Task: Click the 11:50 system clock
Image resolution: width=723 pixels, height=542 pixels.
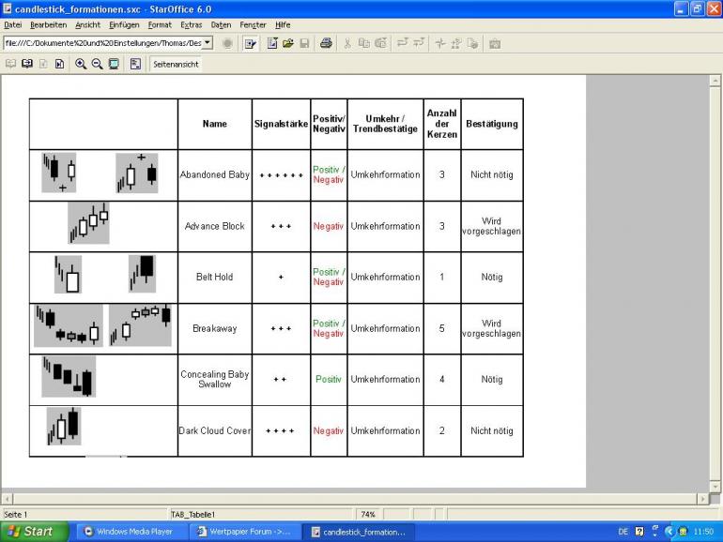Action: 703,532
